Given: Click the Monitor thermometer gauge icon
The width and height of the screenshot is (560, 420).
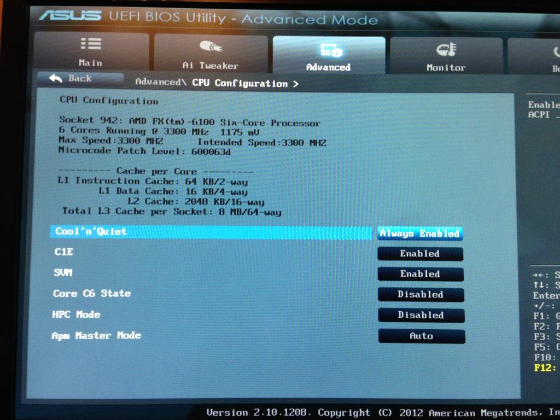Looking at the screenshot, I should click(x=446, y=49).
